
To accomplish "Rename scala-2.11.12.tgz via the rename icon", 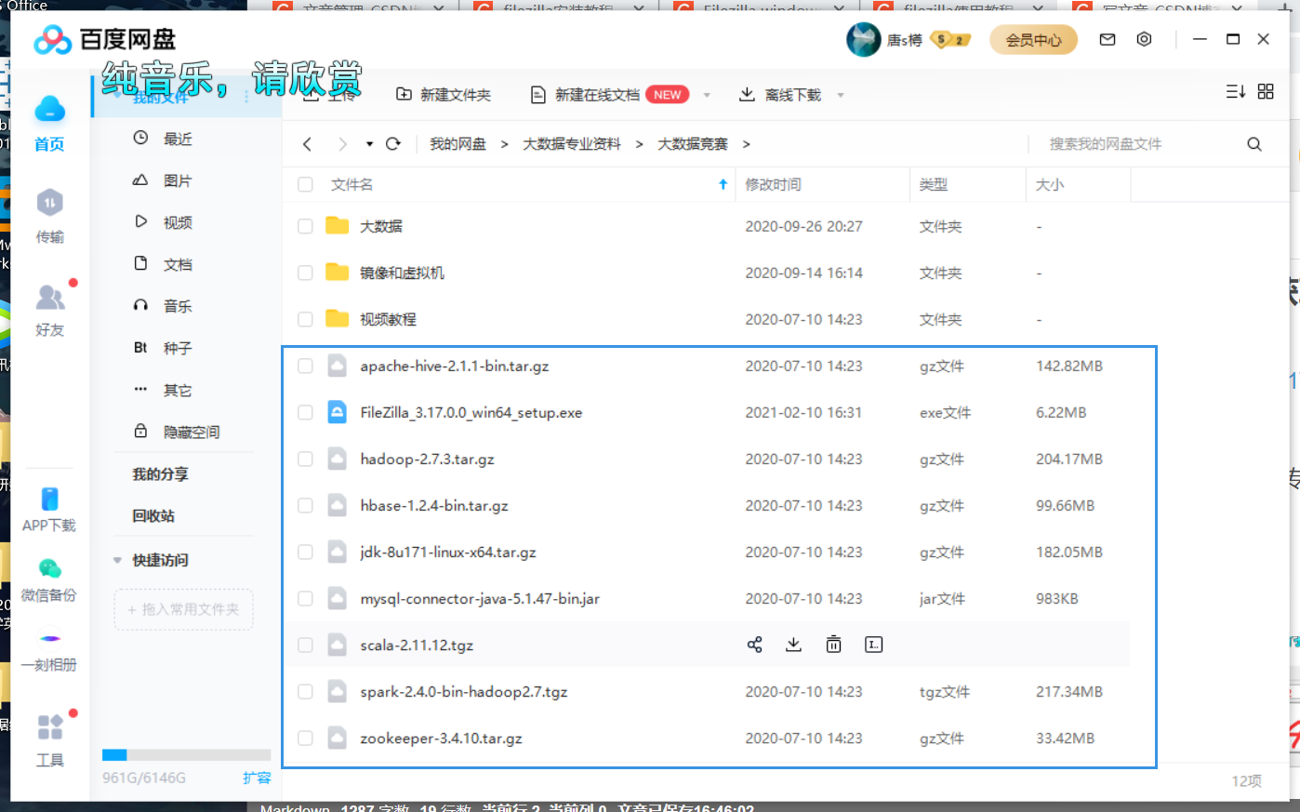I will pyautogui.click(x=873, y=645).
